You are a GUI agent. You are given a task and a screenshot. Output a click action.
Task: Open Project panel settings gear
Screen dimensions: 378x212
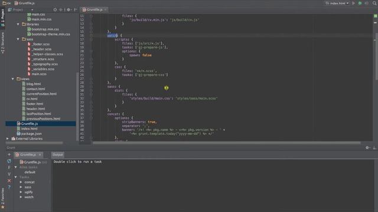coord(69,9)
